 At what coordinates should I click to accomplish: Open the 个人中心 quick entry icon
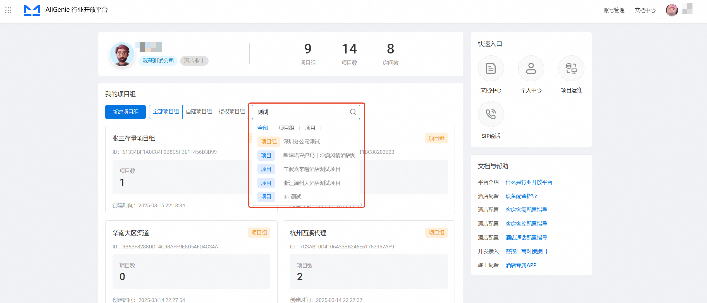(531, 69)
